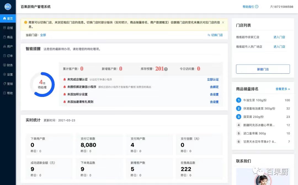Click the user avatar icon in header
Viewport: 298px width, 185px height.
pyautogui.click(x=272, y=7)
